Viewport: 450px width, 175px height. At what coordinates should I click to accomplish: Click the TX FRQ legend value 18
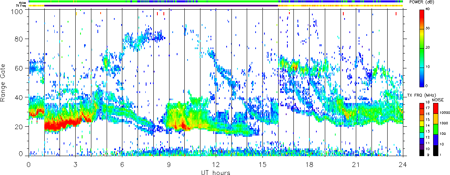tap(427, 102)
